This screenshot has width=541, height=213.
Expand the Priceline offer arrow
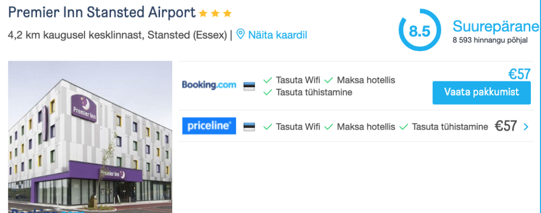pyautogui.click(x=525, y=126)
